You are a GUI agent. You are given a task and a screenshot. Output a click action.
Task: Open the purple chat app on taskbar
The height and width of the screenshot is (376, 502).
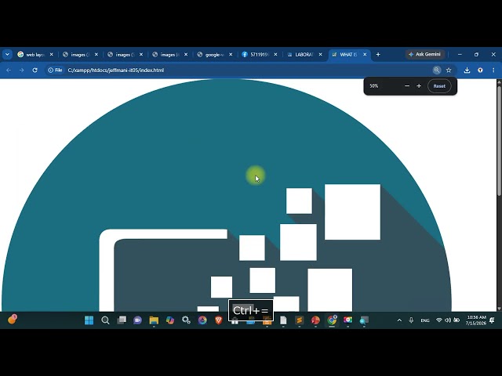138,320
